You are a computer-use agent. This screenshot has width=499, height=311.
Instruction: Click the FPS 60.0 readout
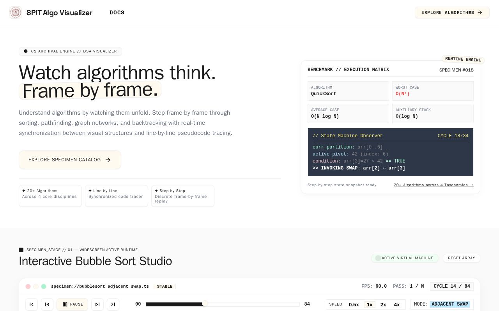[374, 287]
